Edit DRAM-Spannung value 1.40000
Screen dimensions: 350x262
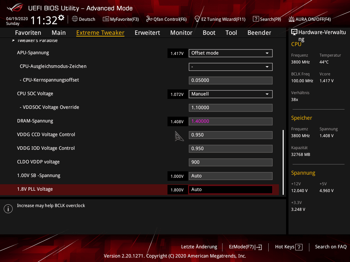point(231,121)
